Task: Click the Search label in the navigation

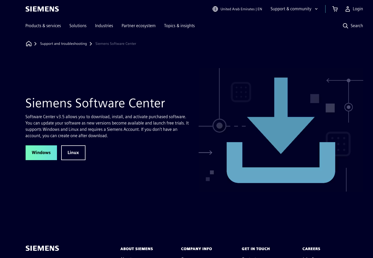Action: 357,26
